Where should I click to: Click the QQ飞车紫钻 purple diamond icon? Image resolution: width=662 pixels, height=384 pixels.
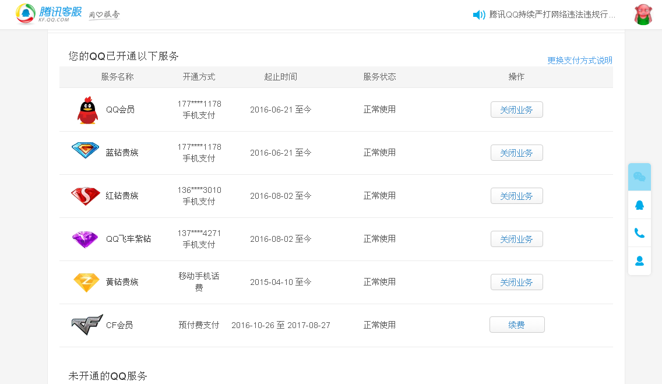pos(85,239)
